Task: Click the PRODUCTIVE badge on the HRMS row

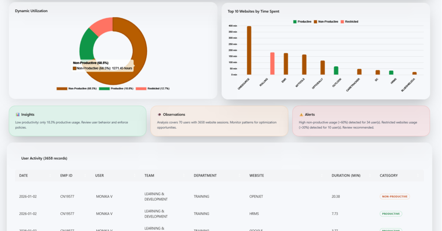Action: (x=391, y=214)
